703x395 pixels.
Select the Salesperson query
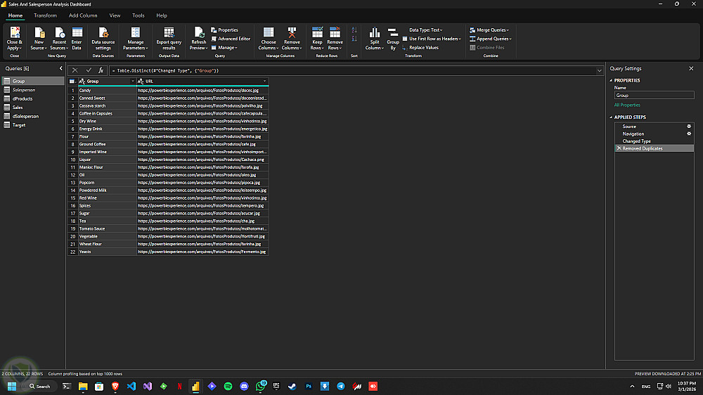pos(33,90)
